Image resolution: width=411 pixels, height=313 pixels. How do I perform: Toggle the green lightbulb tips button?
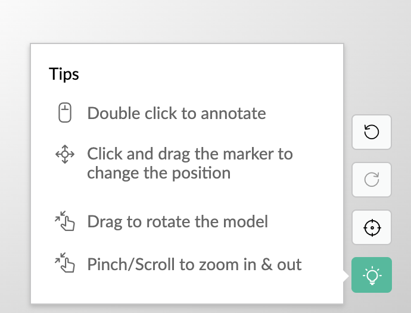point(372,275)
